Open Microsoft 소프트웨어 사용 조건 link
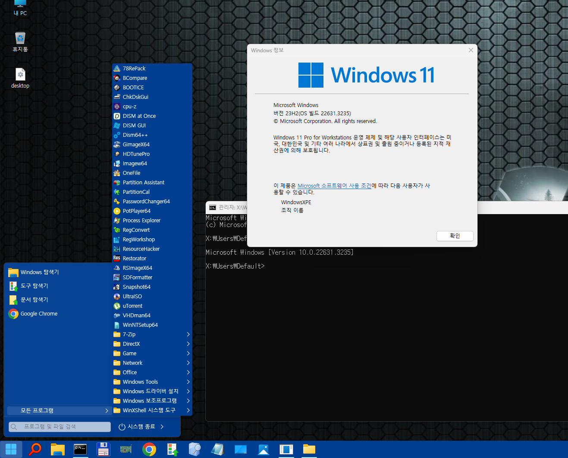The image size is (568, 458). tap(334, 186)
